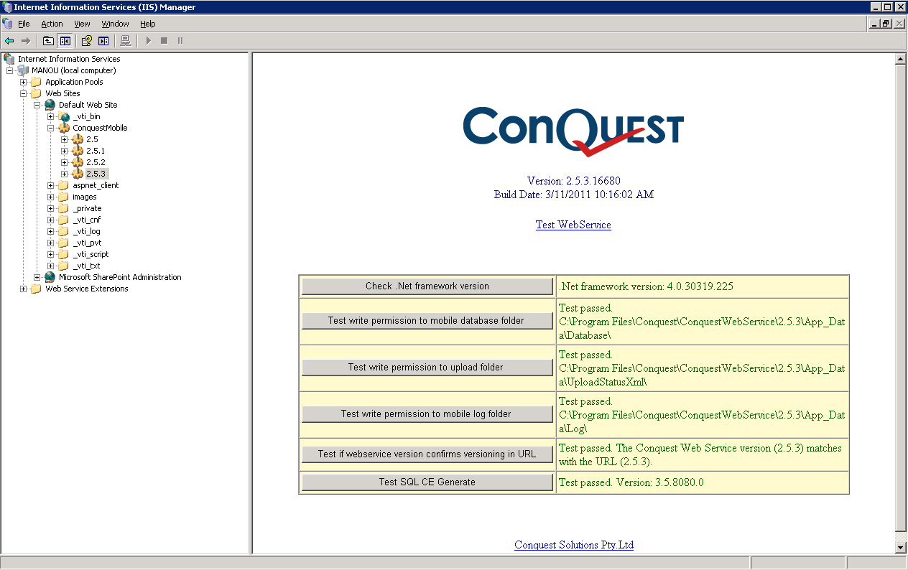The image size is (908, 570).
Task: Click Test if webservice version confirms versioning button
Action: coord(427,454)
